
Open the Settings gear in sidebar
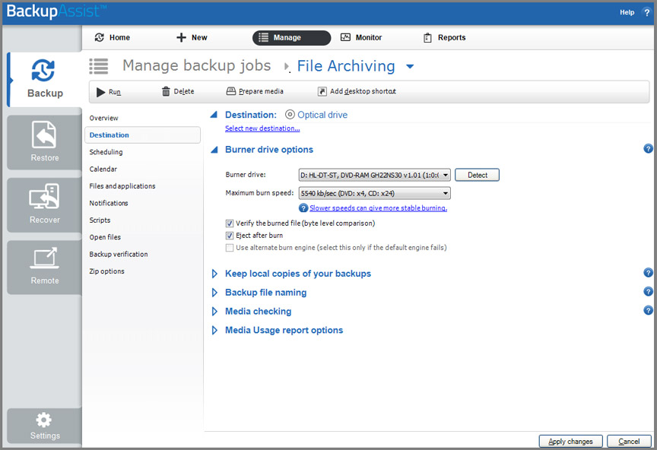[45, 426]
